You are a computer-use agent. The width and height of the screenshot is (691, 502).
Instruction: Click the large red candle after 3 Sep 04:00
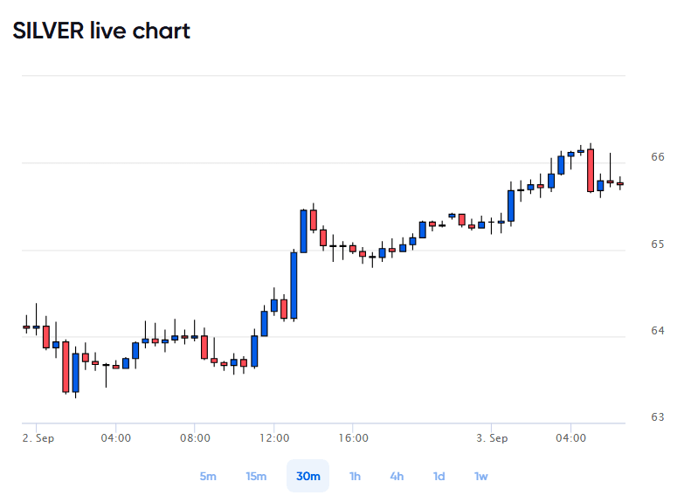pyautogui.click(x=591, y=170)
